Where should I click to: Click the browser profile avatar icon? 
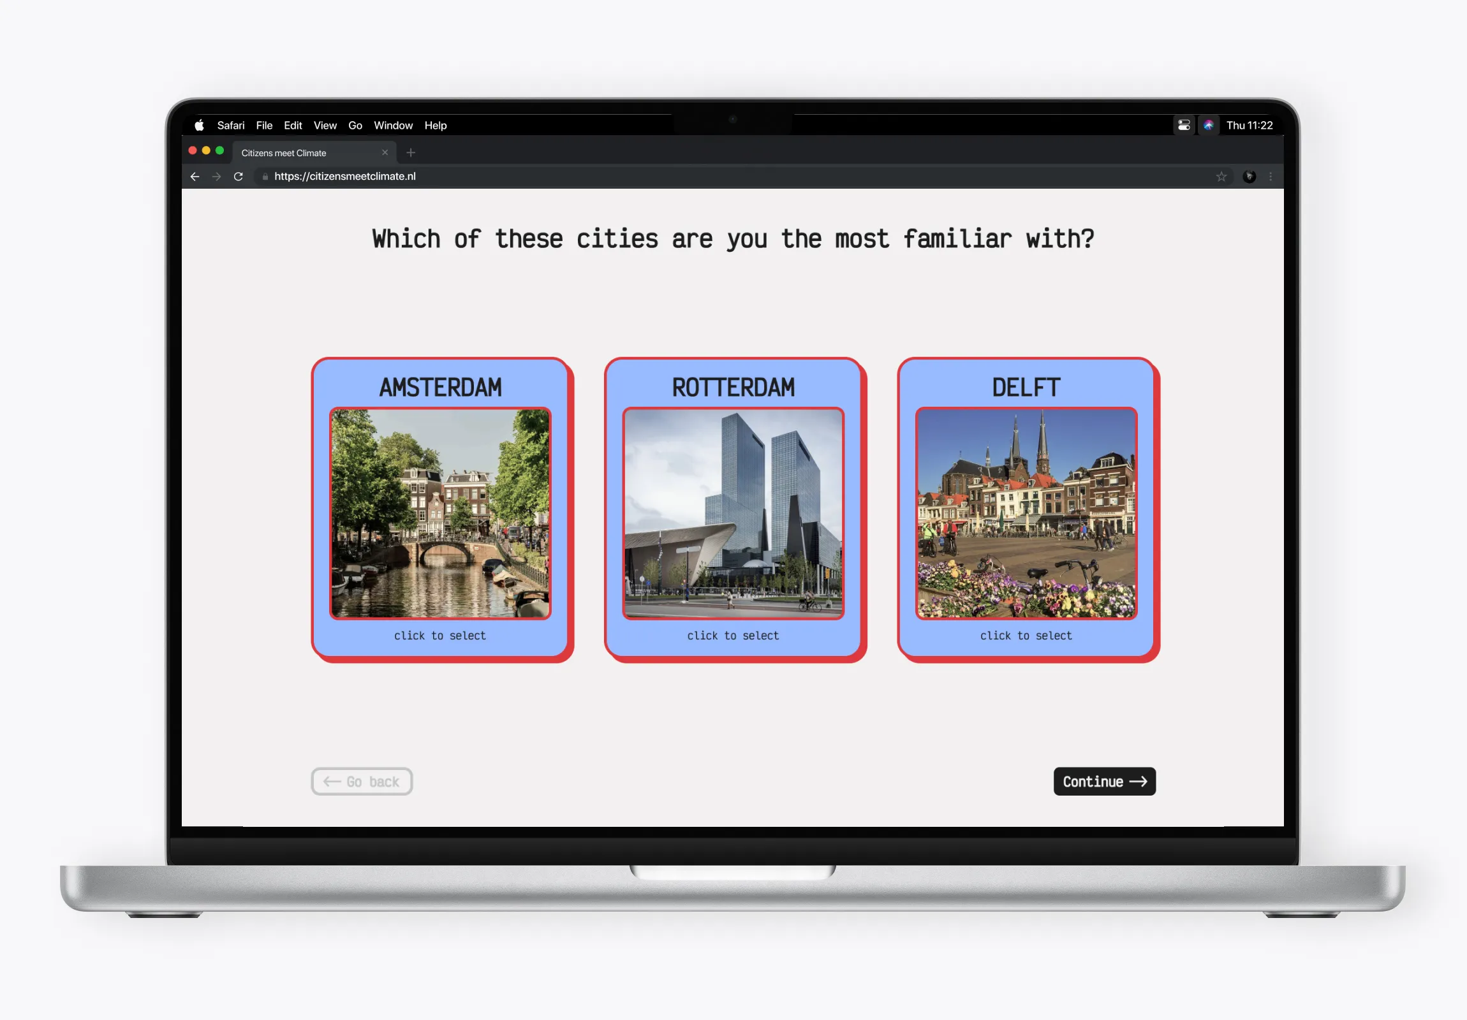click(x=1248, y=177)
